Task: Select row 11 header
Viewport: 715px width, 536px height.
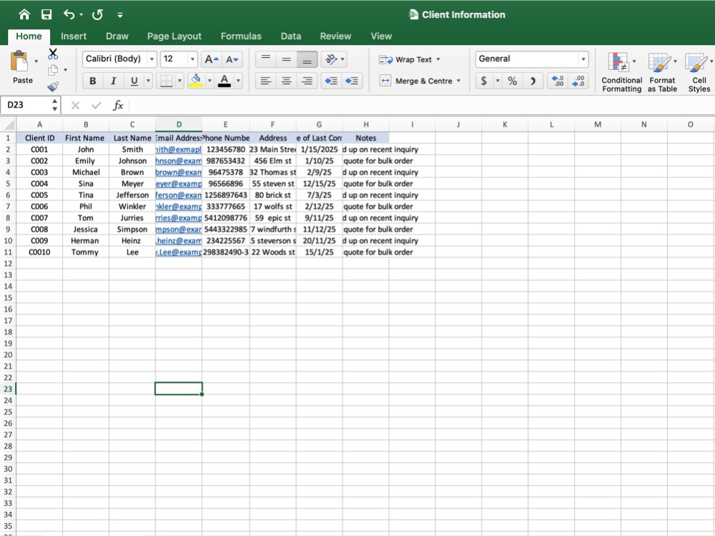Action: coord(8,252)
